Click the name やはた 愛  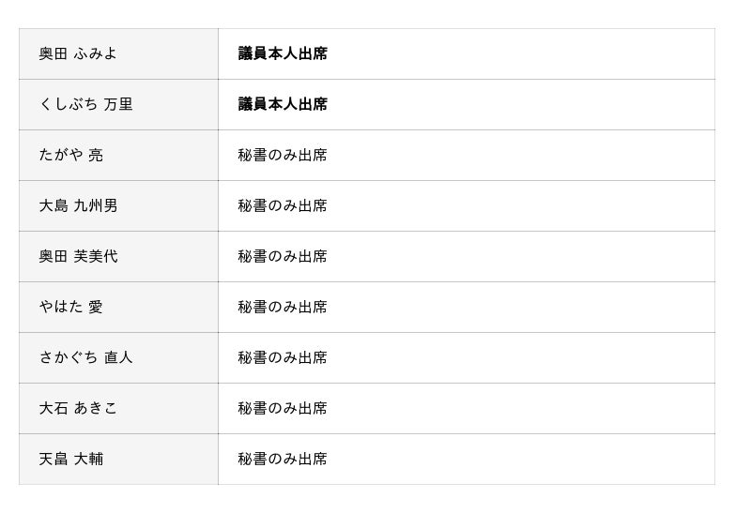click(x=71, y=308)
